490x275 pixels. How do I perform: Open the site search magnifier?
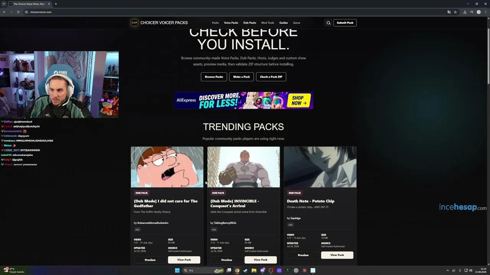pos(328,23)
